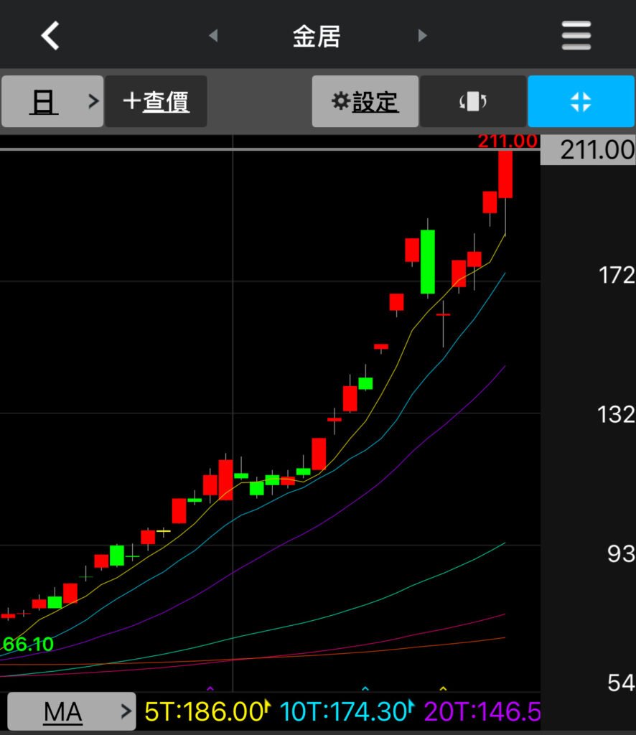Expand the MA indicator selector
Viewport: 636px width, 735px height.
click(70, 712)
